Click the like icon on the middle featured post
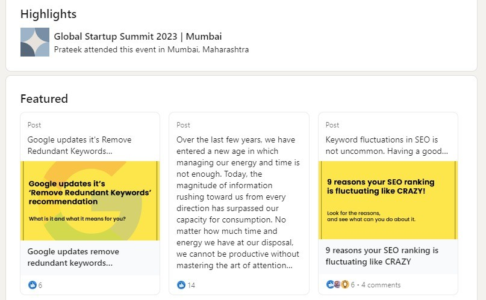The width and height of the screenshot is (486, 300). pyautogui.click(x=181, y=285)
